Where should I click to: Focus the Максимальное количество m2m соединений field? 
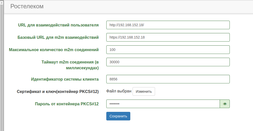(x=168, y=50)
